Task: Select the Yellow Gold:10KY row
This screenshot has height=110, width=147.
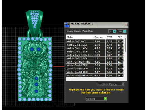Action: click(95, 45)
